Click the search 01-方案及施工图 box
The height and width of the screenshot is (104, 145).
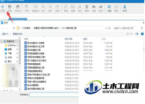pyautogui.click(x=128, y=28)
